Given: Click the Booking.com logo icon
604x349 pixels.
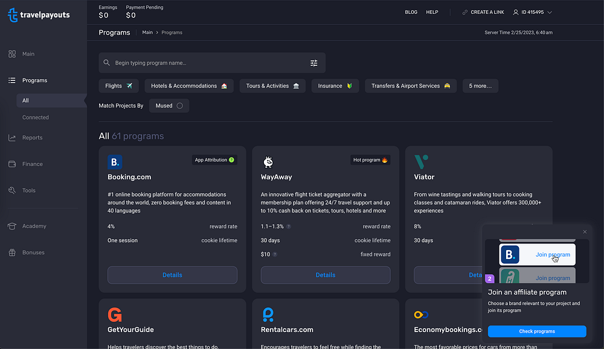Looking at the screenshot, I should (115, 162).
